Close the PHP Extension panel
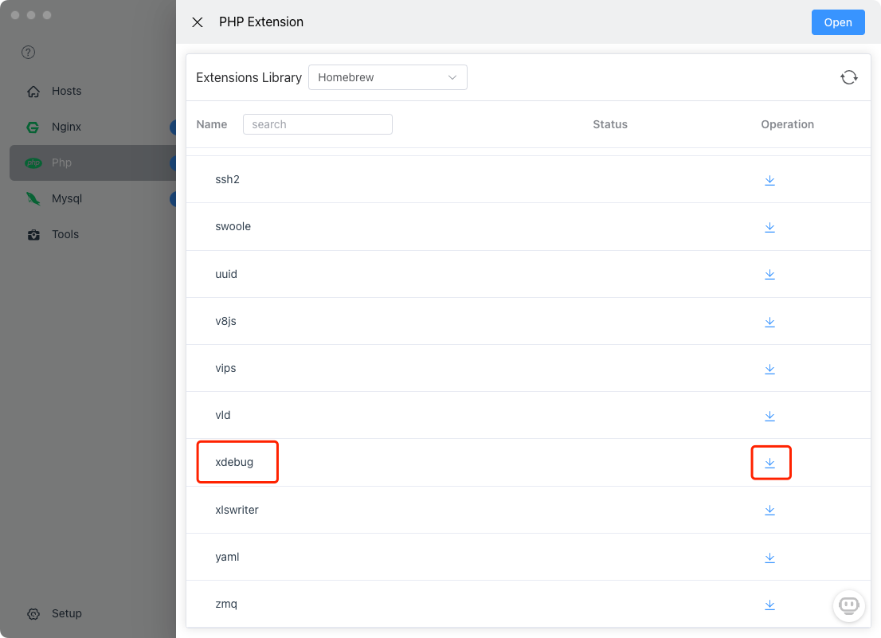 click(198, 22)
